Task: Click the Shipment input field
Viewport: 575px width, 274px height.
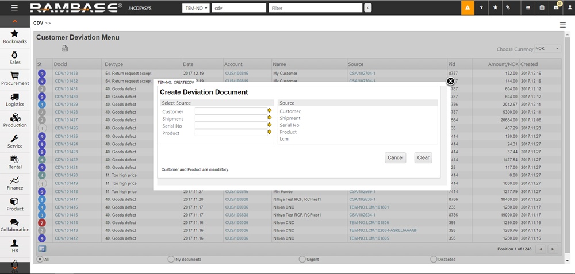Action: (x=230, y=118)
